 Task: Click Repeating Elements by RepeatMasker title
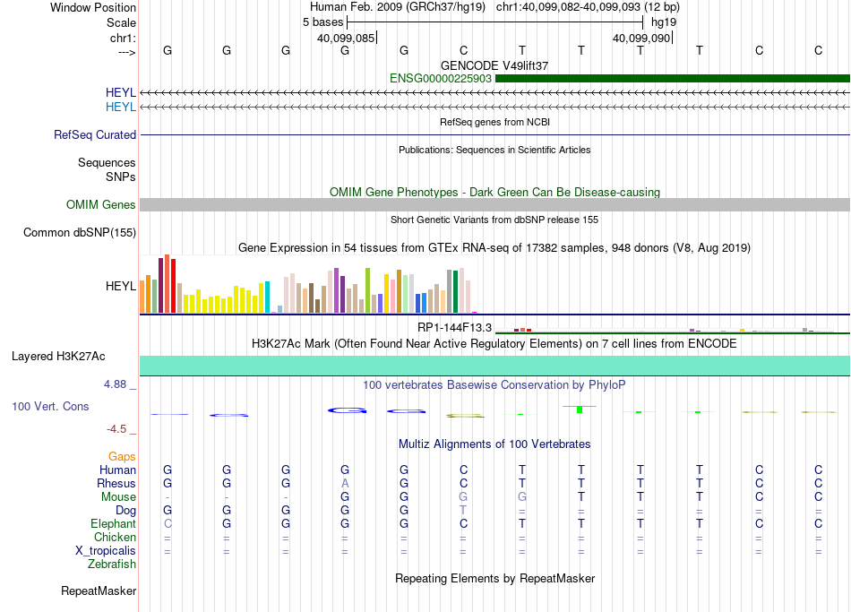pos(495,578)
